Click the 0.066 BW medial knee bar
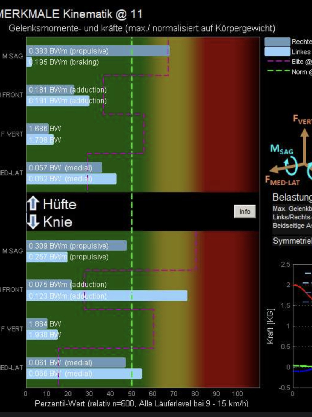Image resolution: width=312 pixels, height=417 pixels. [x=84, y=374]
